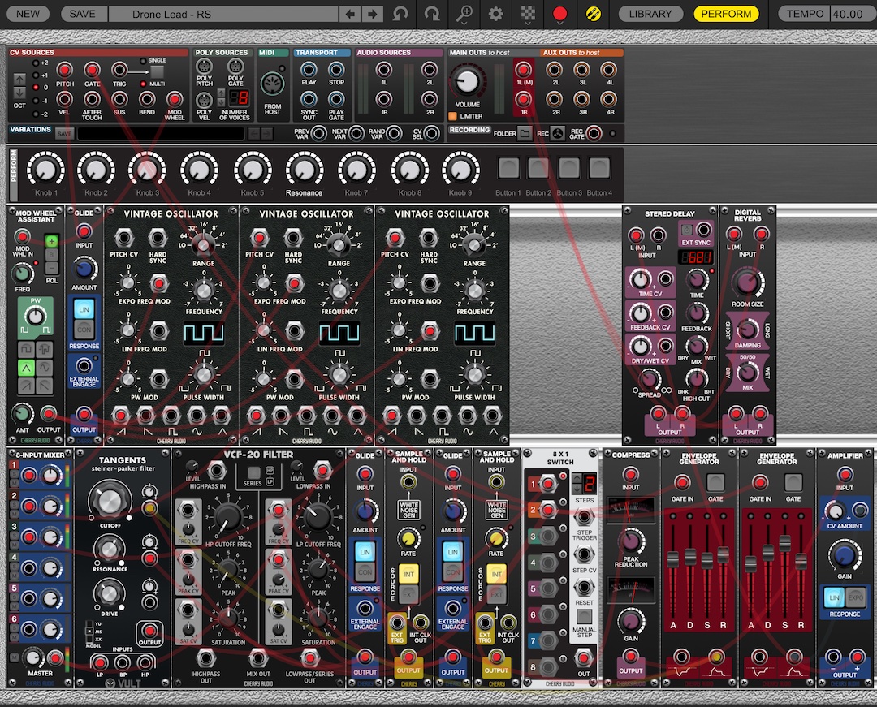Screen dimensions: 877x707
Task: Click the TEMPO value field
Action: (849, 14)
